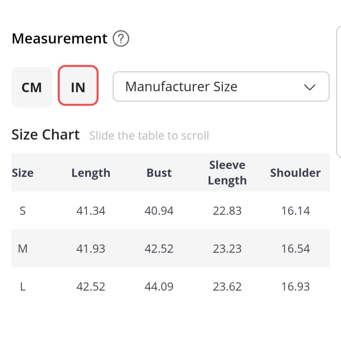Click the Measurement help question mark icon
341x341 pixels.
coord(121,39)
